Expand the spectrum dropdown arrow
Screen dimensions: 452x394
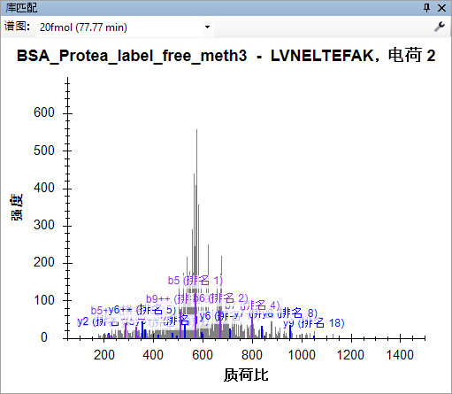pyautogui.click(x=207, y=27)
